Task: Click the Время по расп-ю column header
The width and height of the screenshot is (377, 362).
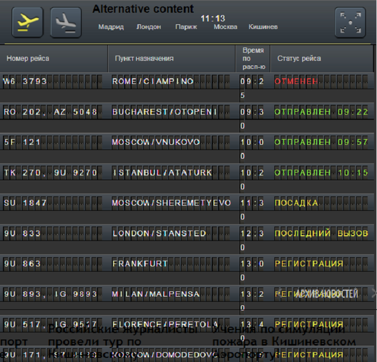Action: [253, 58]
